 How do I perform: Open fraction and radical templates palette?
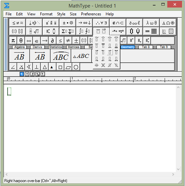point(34,31)
